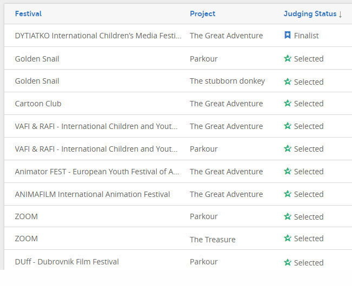Click the Finalist status text
This screenshot has height=286, width=352.
pos(306,36)
